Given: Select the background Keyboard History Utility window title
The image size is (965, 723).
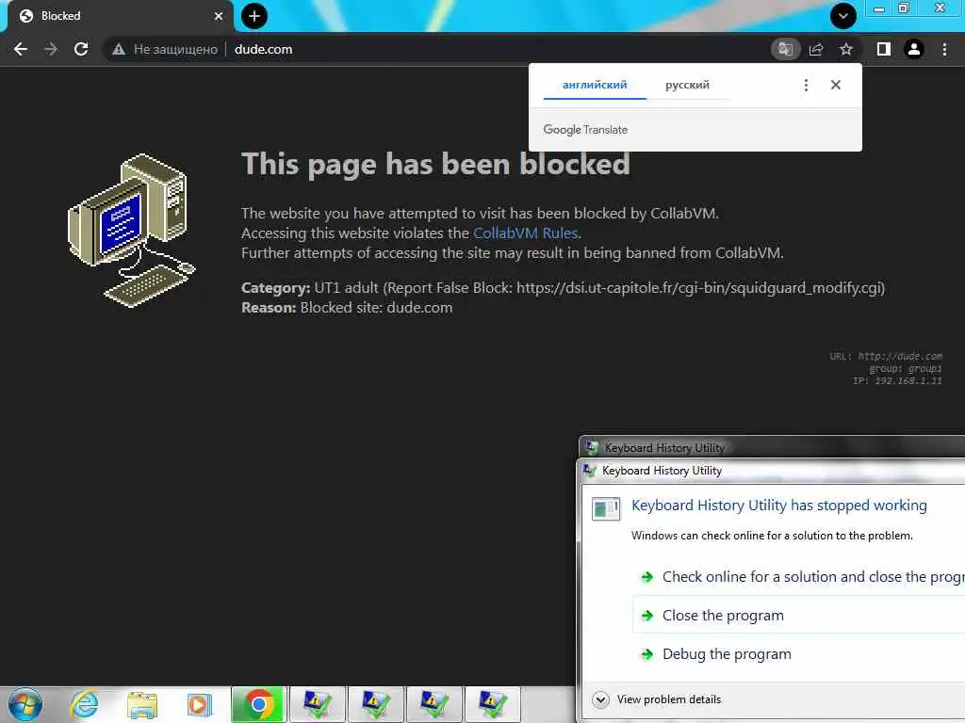Looking at the screenshot, I should [664, 447].
